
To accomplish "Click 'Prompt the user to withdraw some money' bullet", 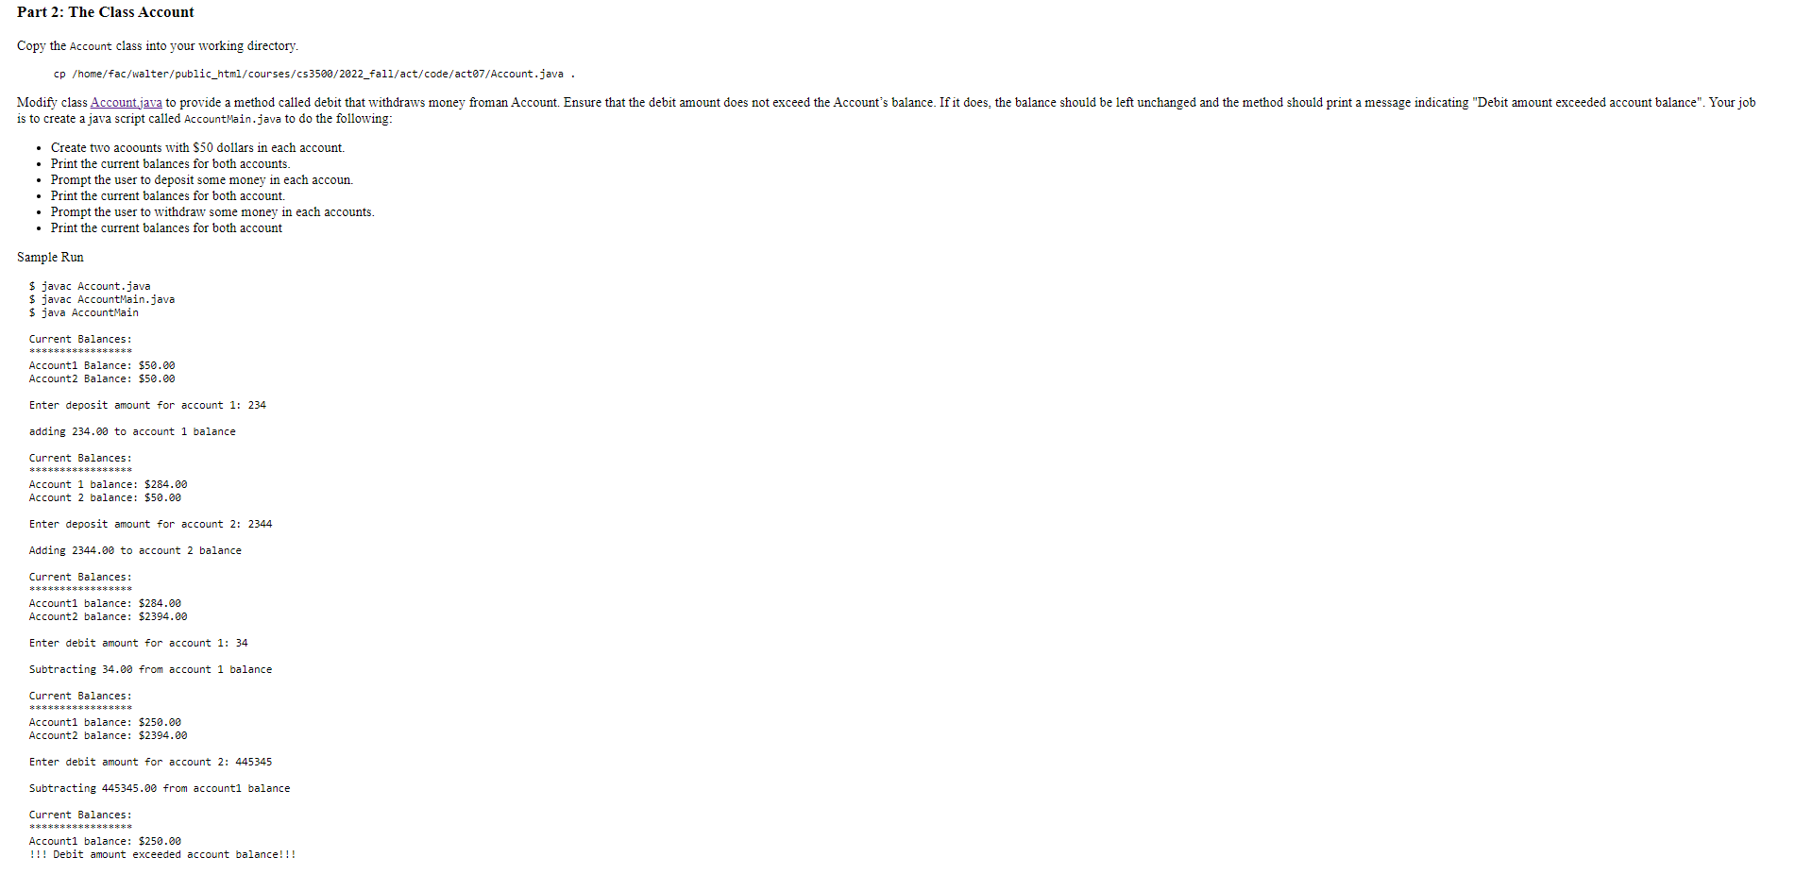I will tap(212, 211).
